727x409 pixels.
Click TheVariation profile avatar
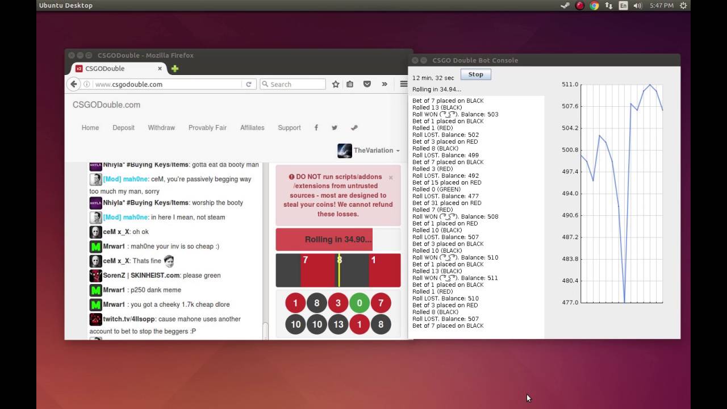coord(345,151)
